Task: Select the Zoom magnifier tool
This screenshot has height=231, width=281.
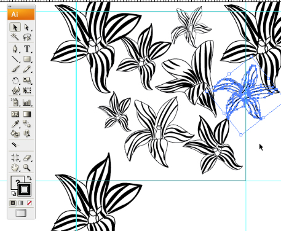Action: click(27, 168)
